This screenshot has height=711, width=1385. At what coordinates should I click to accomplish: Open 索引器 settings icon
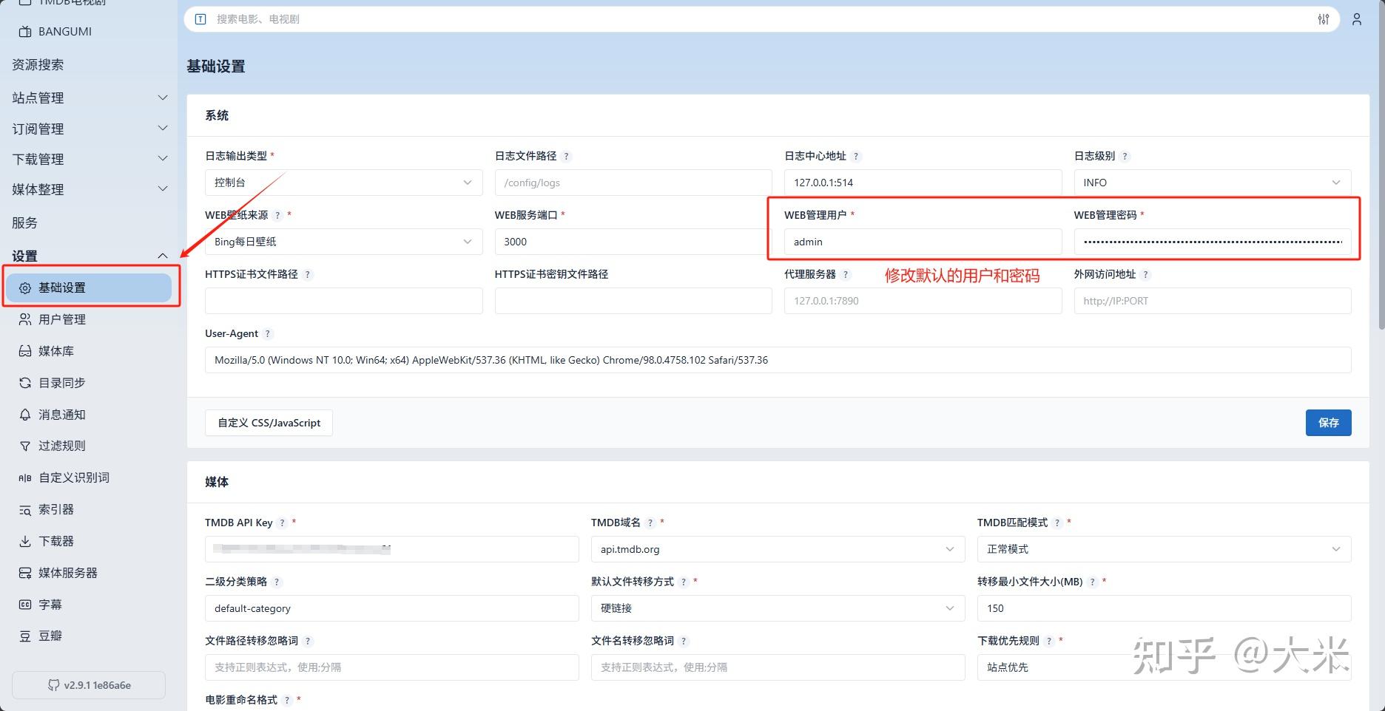point(25,509)
